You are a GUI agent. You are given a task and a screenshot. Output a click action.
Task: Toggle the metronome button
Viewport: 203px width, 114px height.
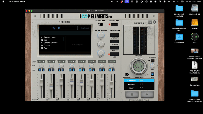[153, 61]
